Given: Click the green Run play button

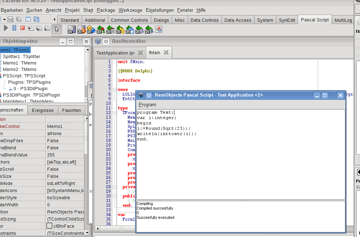Looking at the screenshot, I should (x=6, y=28).
